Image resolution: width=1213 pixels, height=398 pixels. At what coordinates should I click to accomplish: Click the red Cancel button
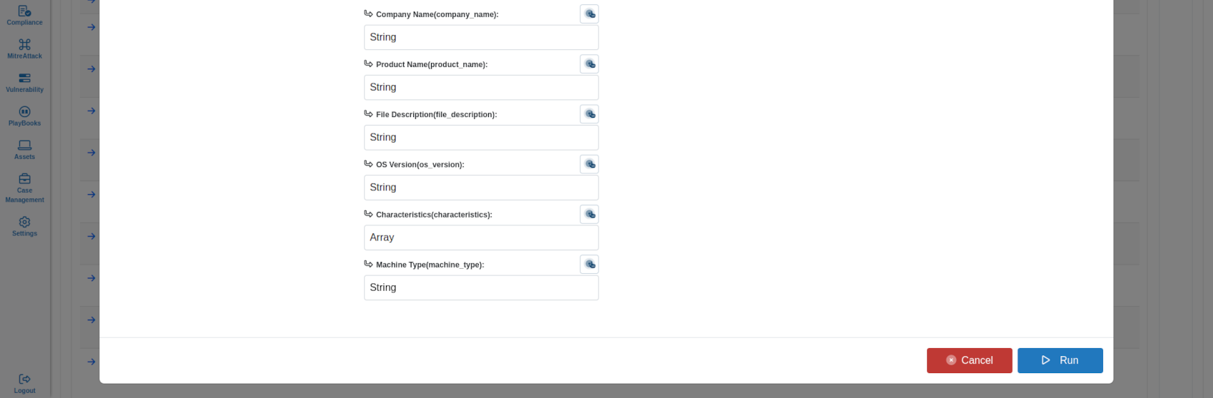coord(969,360)
